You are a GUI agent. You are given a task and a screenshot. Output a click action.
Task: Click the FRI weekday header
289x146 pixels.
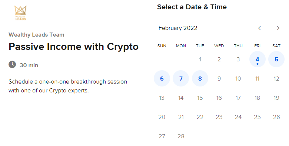click(x=257, y=46)
